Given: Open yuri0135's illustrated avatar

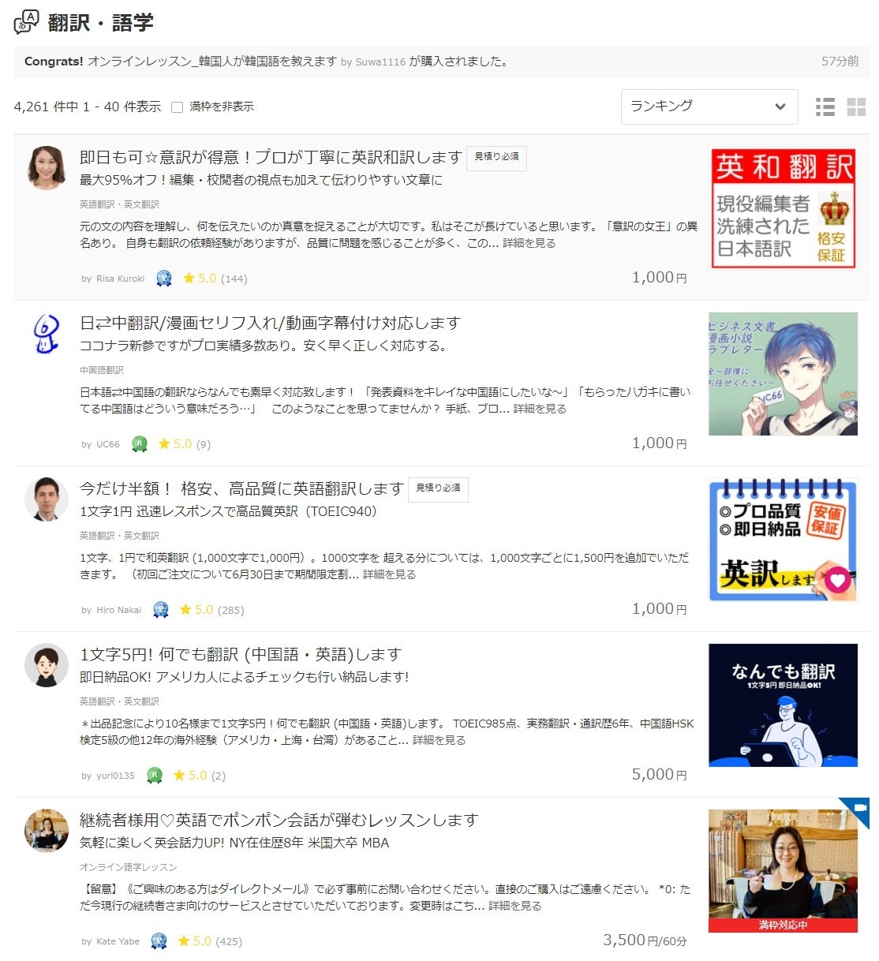Looking at the screenshot, I should point(47,664).
